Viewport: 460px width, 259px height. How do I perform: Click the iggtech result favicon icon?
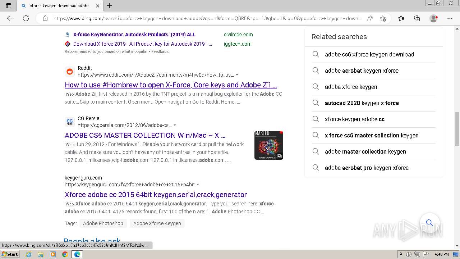point(68,44)
